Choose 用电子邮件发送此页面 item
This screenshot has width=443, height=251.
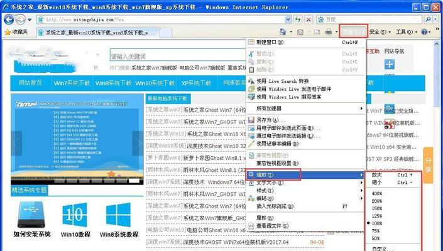306,128
